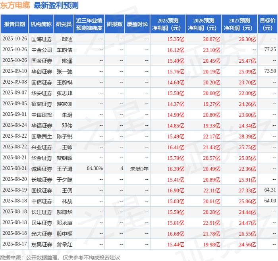Viewport: 278px width, 261px height.
Task: Click 招商证券 institution cell
Action: coord(42,104)
